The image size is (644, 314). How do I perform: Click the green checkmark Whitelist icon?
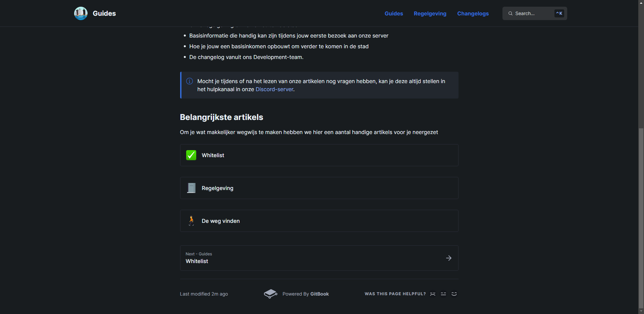tap(191, 155)
